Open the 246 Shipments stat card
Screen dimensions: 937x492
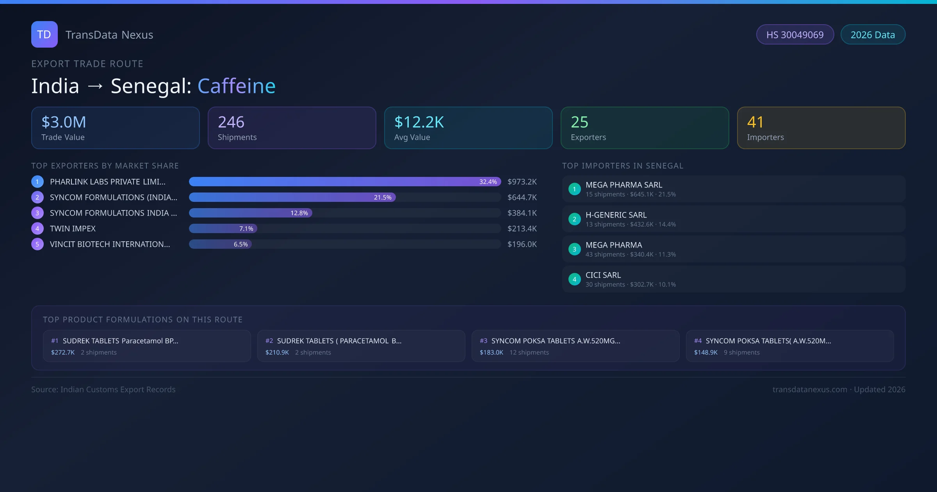coord(292,128)
